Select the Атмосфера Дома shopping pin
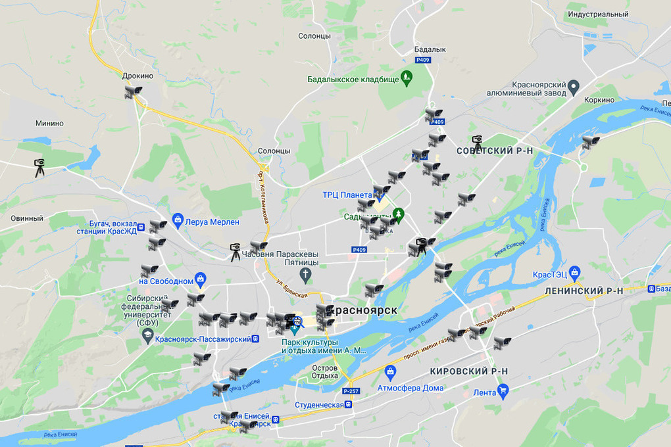 (390, 373)
